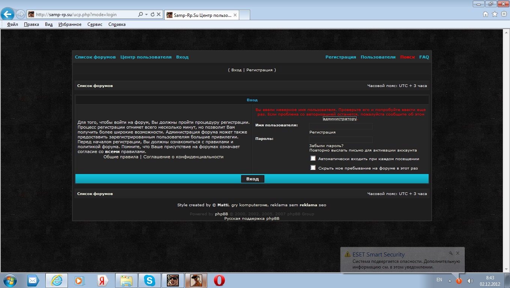Click the lower Список форумов breadcrumb above the footer
Viewport: 510px width, 288px height.
point(95,194)
